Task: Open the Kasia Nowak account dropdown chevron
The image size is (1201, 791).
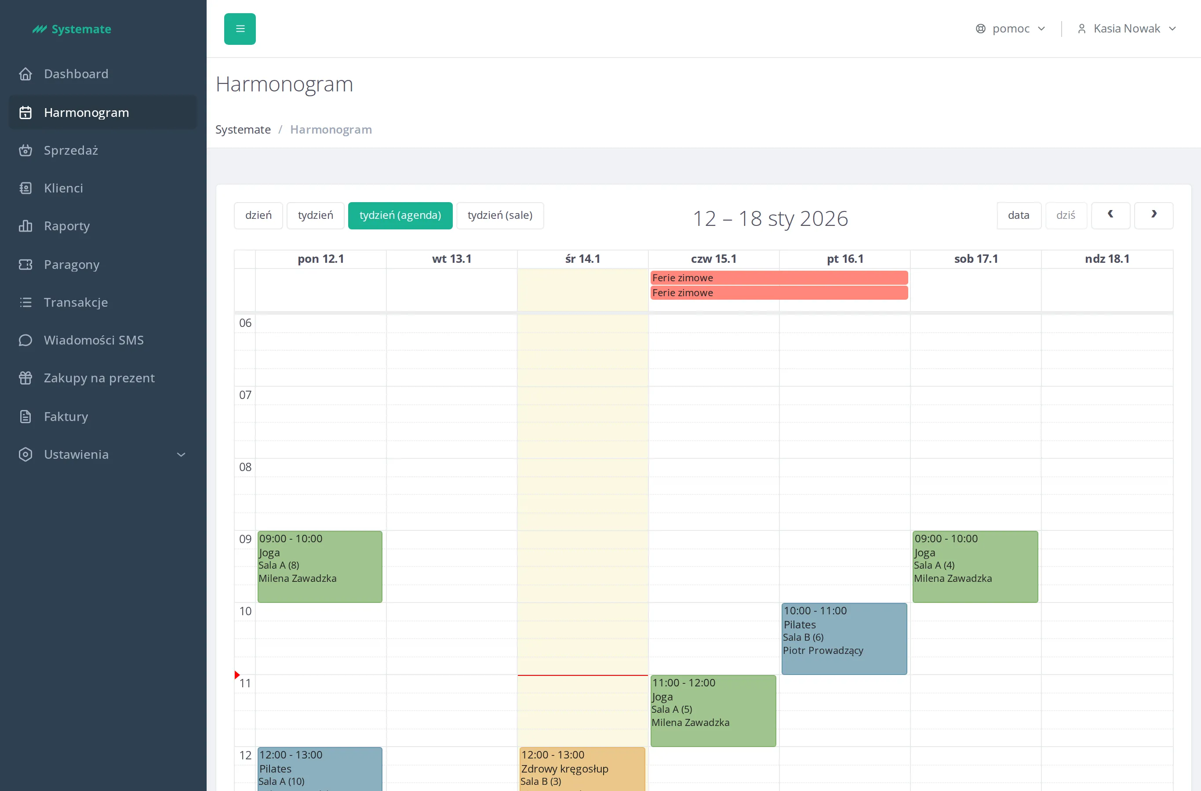Action: [x=1172, y=29]
